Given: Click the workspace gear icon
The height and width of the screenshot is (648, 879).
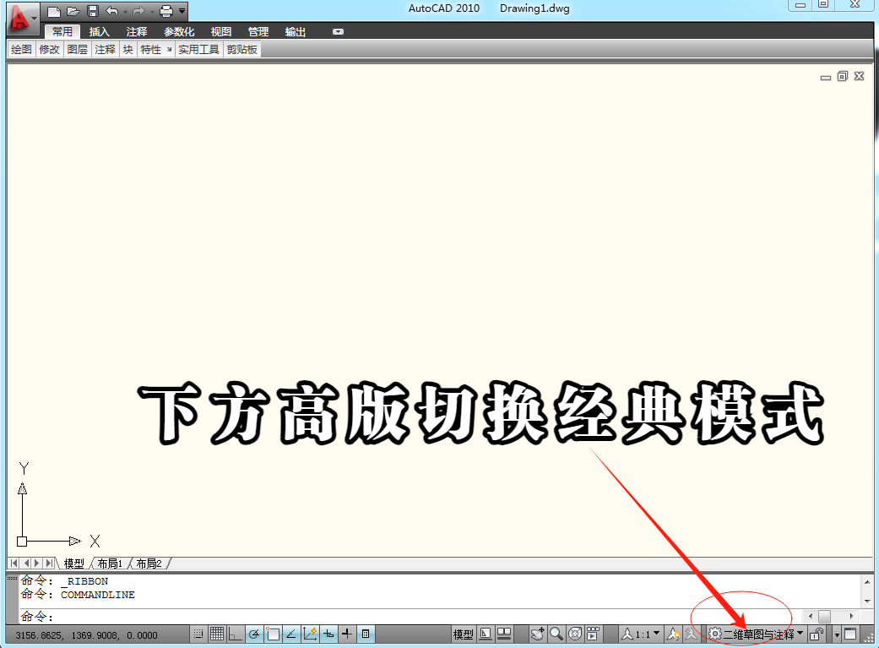Looking at the screenshot, I should coord(714,634).
